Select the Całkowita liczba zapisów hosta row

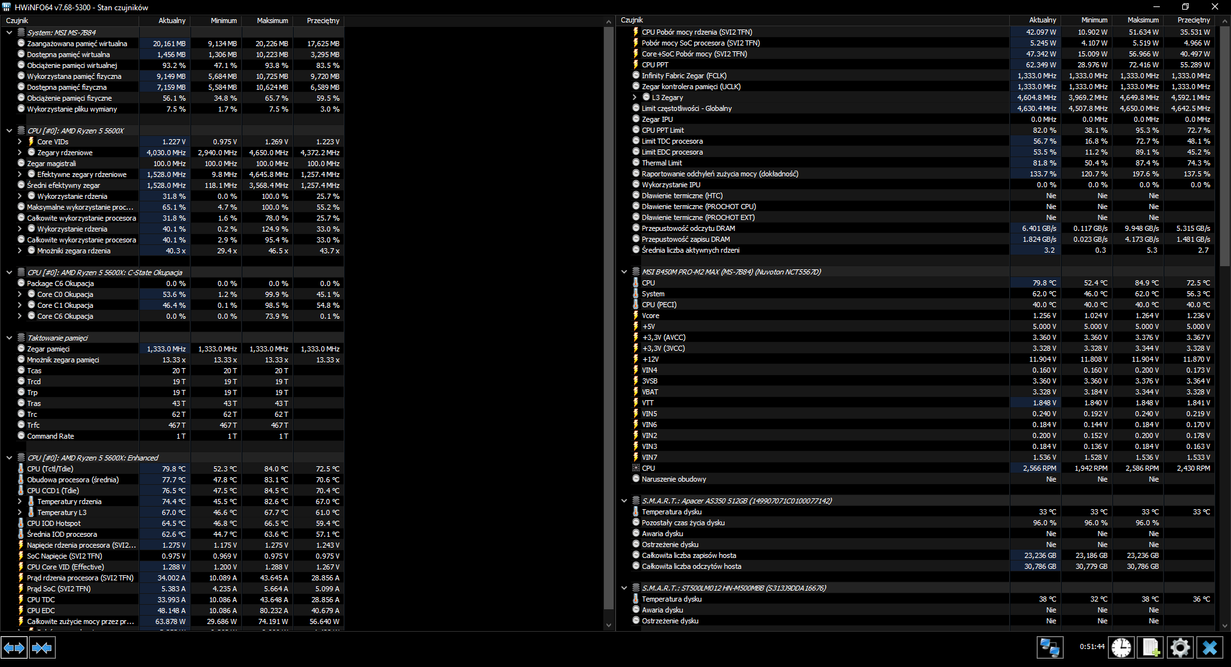click(x=916, y=555)
